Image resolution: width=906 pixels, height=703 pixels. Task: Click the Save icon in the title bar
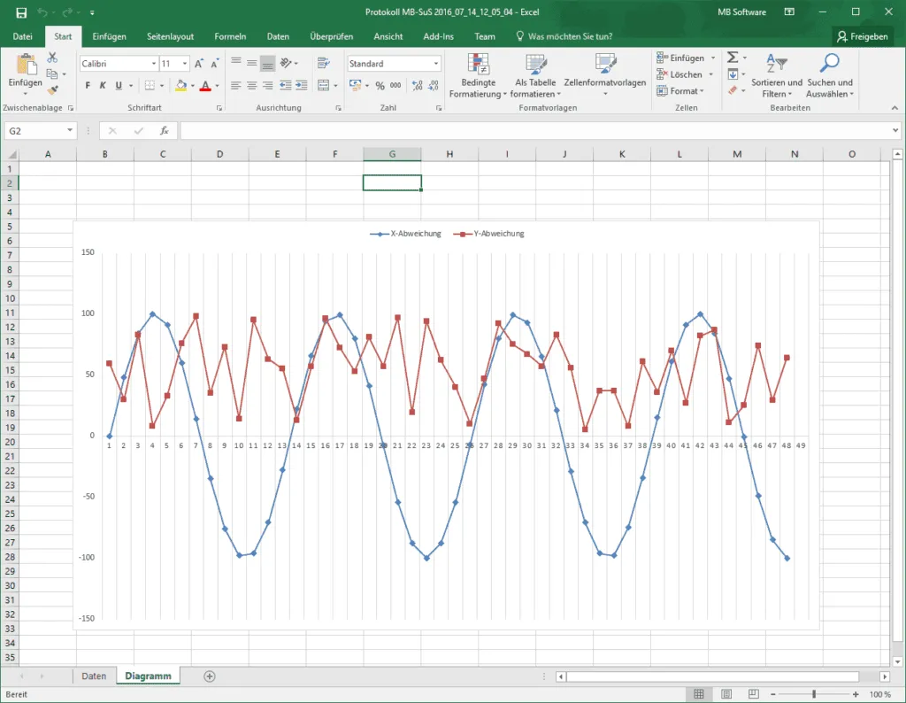coord(21,12)
